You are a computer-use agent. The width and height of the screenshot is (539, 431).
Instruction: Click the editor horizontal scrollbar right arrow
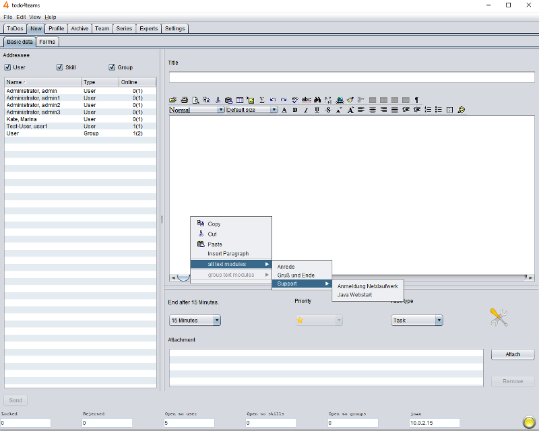click(531, 277)
